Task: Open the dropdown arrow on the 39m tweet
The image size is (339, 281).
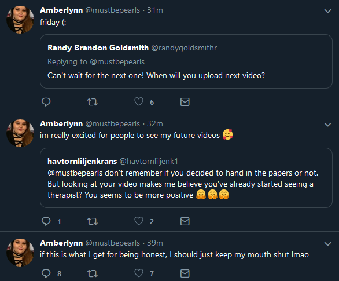Action: (x=328, y=244)
